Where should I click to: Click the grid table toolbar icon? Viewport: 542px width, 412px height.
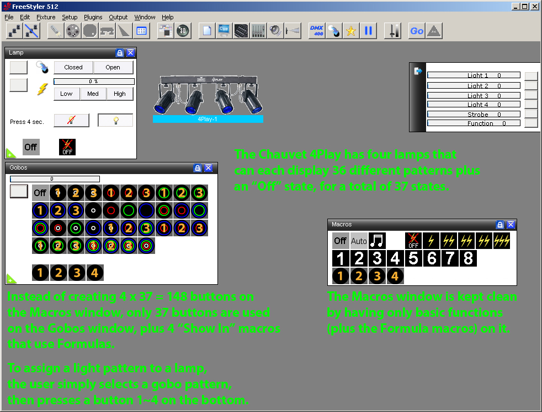pyautogui.click(x=141, y=31)
